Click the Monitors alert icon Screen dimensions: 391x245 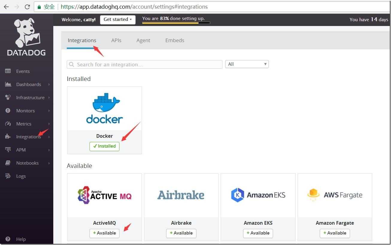(x=8, y=111)
